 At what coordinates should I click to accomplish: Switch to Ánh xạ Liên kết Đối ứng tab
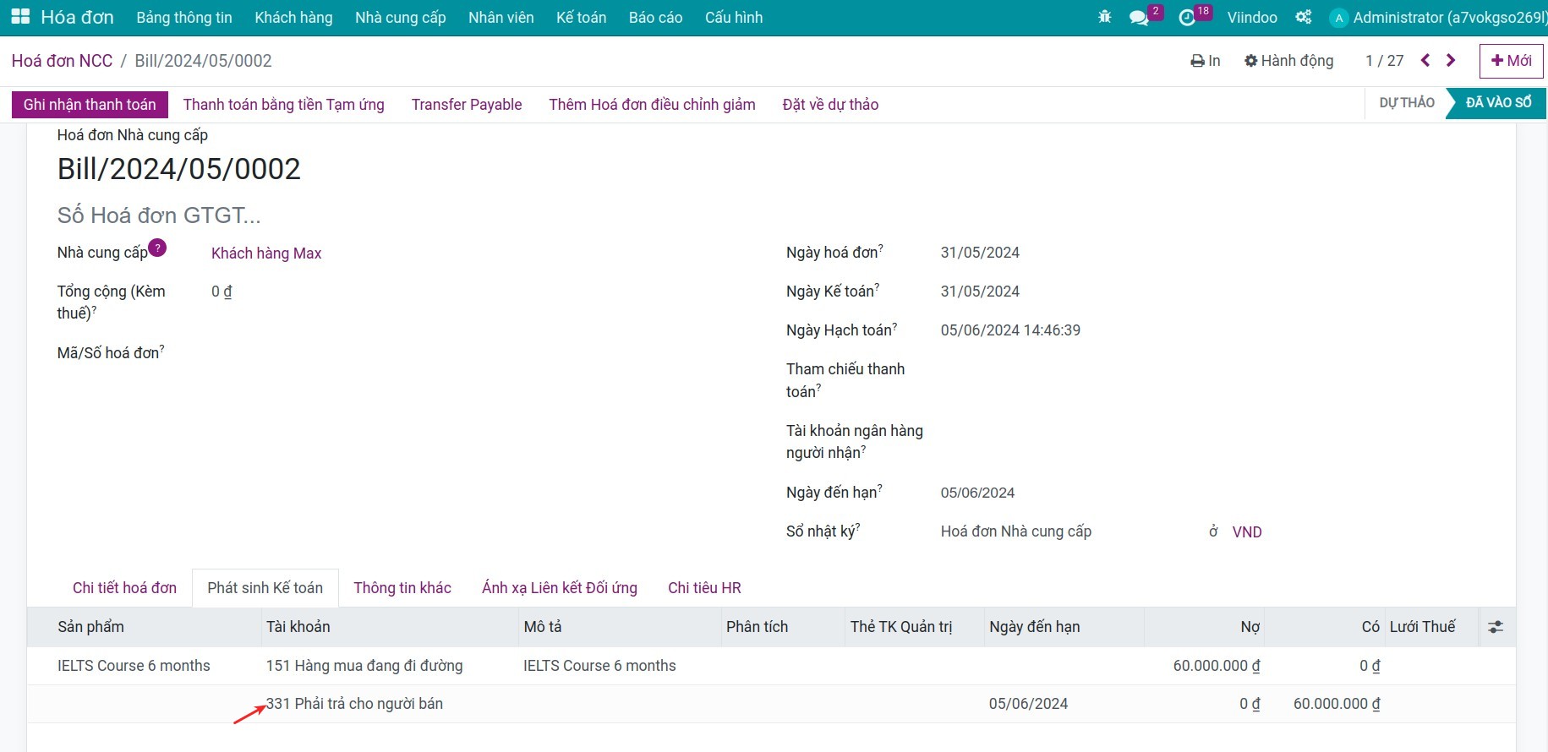[560, 588]
